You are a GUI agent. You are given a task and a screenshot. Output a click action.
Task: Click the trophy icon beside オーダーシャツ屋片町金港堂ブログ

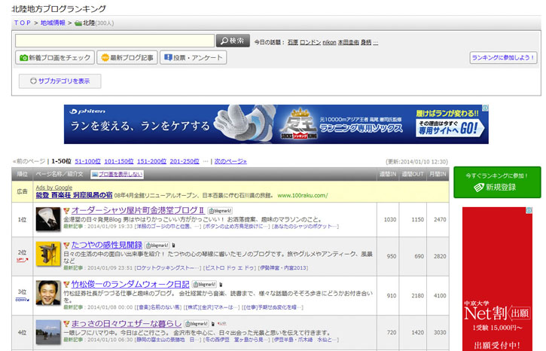tap(66, 211)
